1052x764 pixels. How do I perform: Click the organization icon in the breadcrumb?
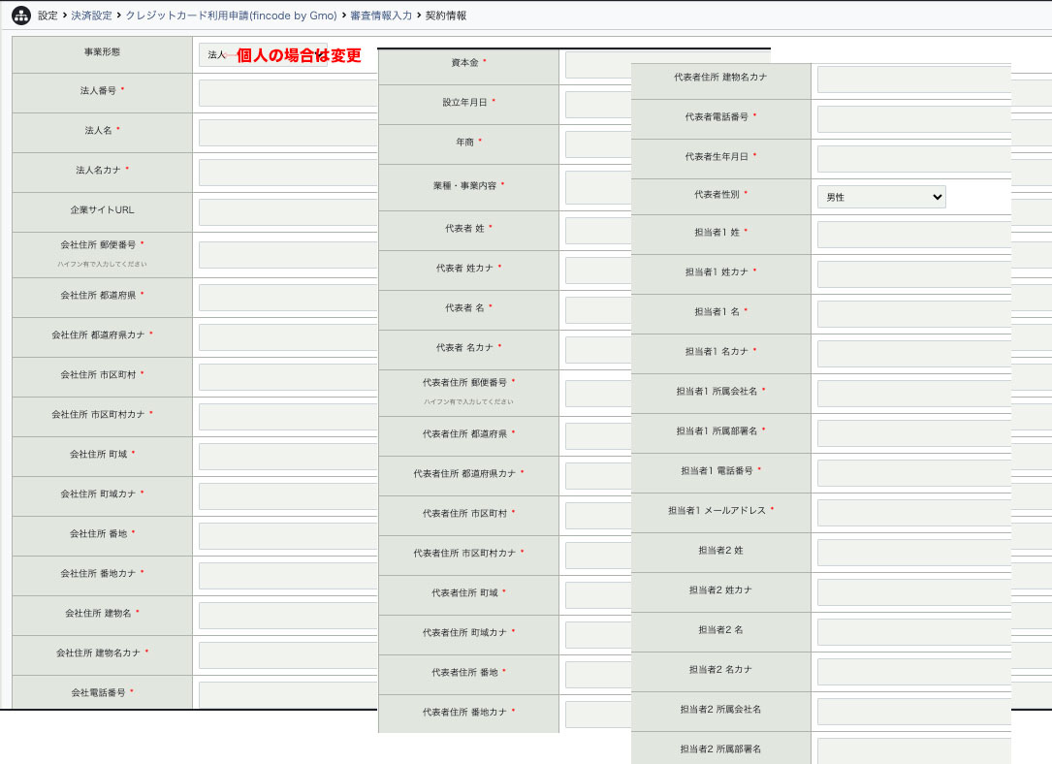pyautogui.click(x=21, y=16)
